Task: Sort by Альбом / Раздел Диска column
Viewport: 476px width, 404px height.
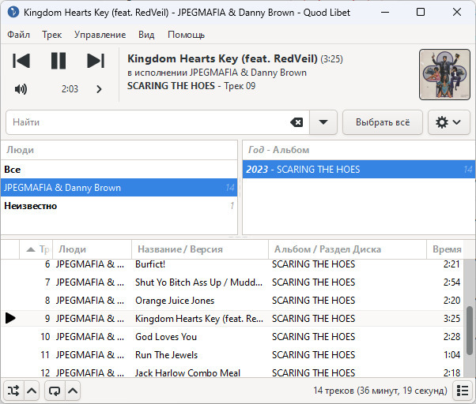Action: pyautogui.click(x=348, y=249)
